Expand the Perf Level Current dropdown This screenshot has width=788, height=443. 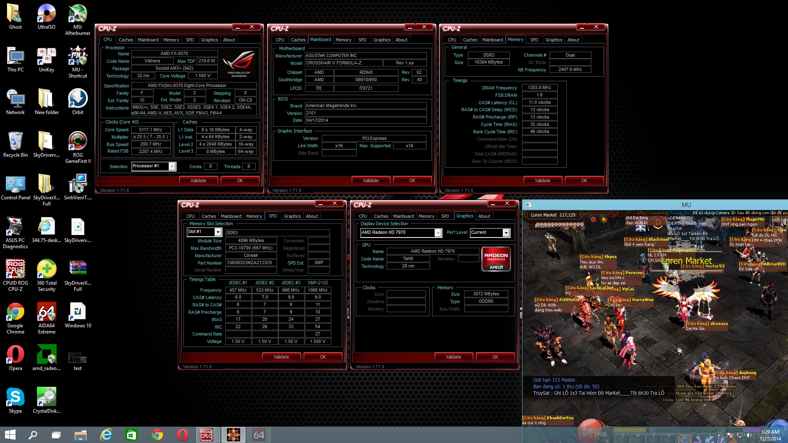pos(506,233)
